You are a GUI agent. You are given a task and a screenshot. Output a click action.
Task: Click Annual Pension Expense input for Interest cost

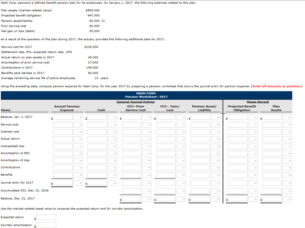(63, 132)
